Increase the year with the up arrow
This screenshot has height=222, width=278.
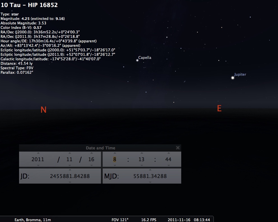click(x=38, y=153)
